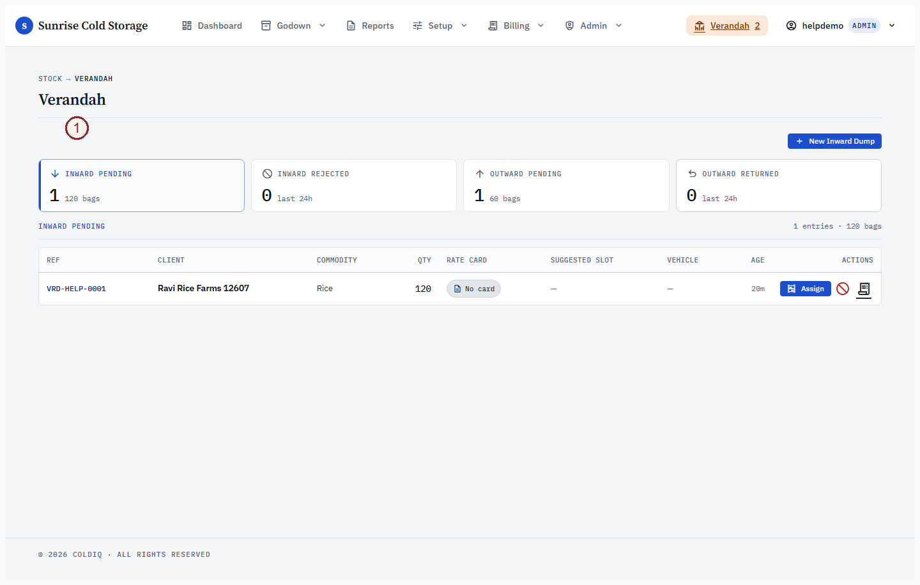Click the No card rate card badge

coord(473,289)
